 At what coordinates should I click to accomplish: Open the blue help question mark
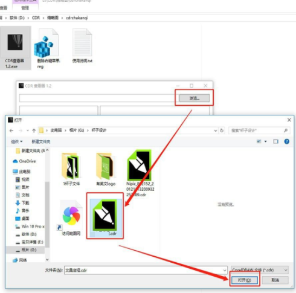pyautogui.click(x=287, y=141)
